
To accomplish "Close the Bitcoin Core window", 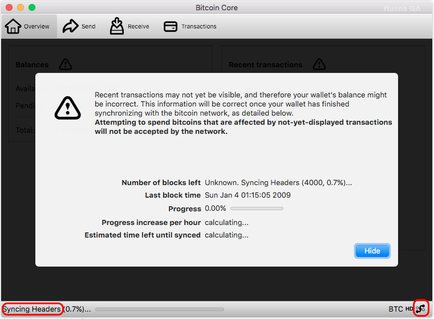I will (x=9, y=7).
